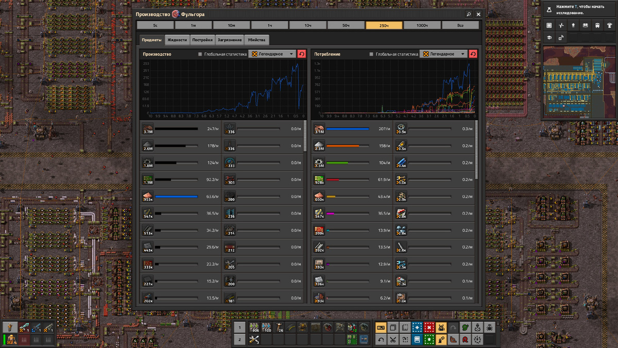Enable Global statistics checkbox under Производство

(x=200, y=54)
